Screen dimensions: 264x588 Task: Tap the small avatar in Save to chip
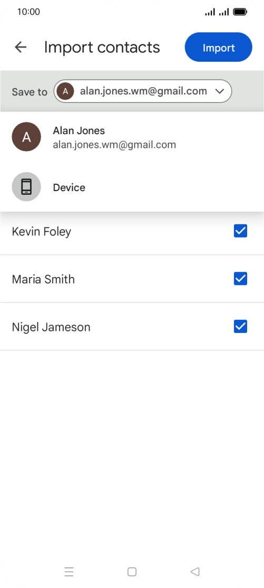click(65, 91)
